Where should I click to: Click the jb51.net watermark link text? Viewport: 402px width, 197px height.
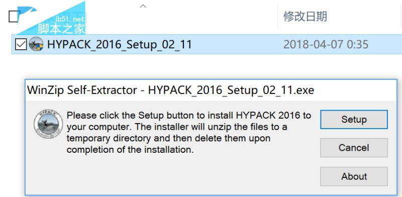click(69, 19)
